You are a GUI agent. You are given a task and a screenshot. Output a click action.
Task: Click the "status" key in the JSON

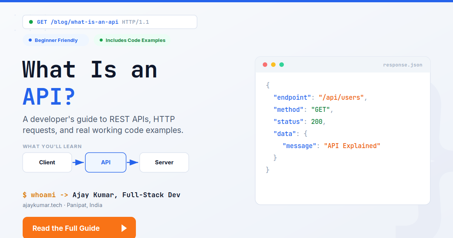pos(288,122)
